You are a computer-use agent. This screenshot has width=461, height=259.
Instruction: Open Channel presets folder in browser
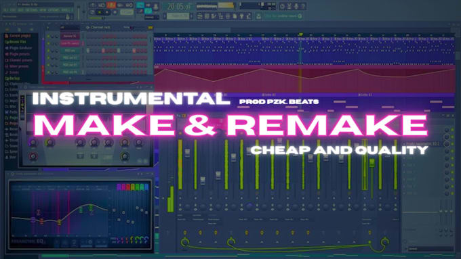pos(18,60)
